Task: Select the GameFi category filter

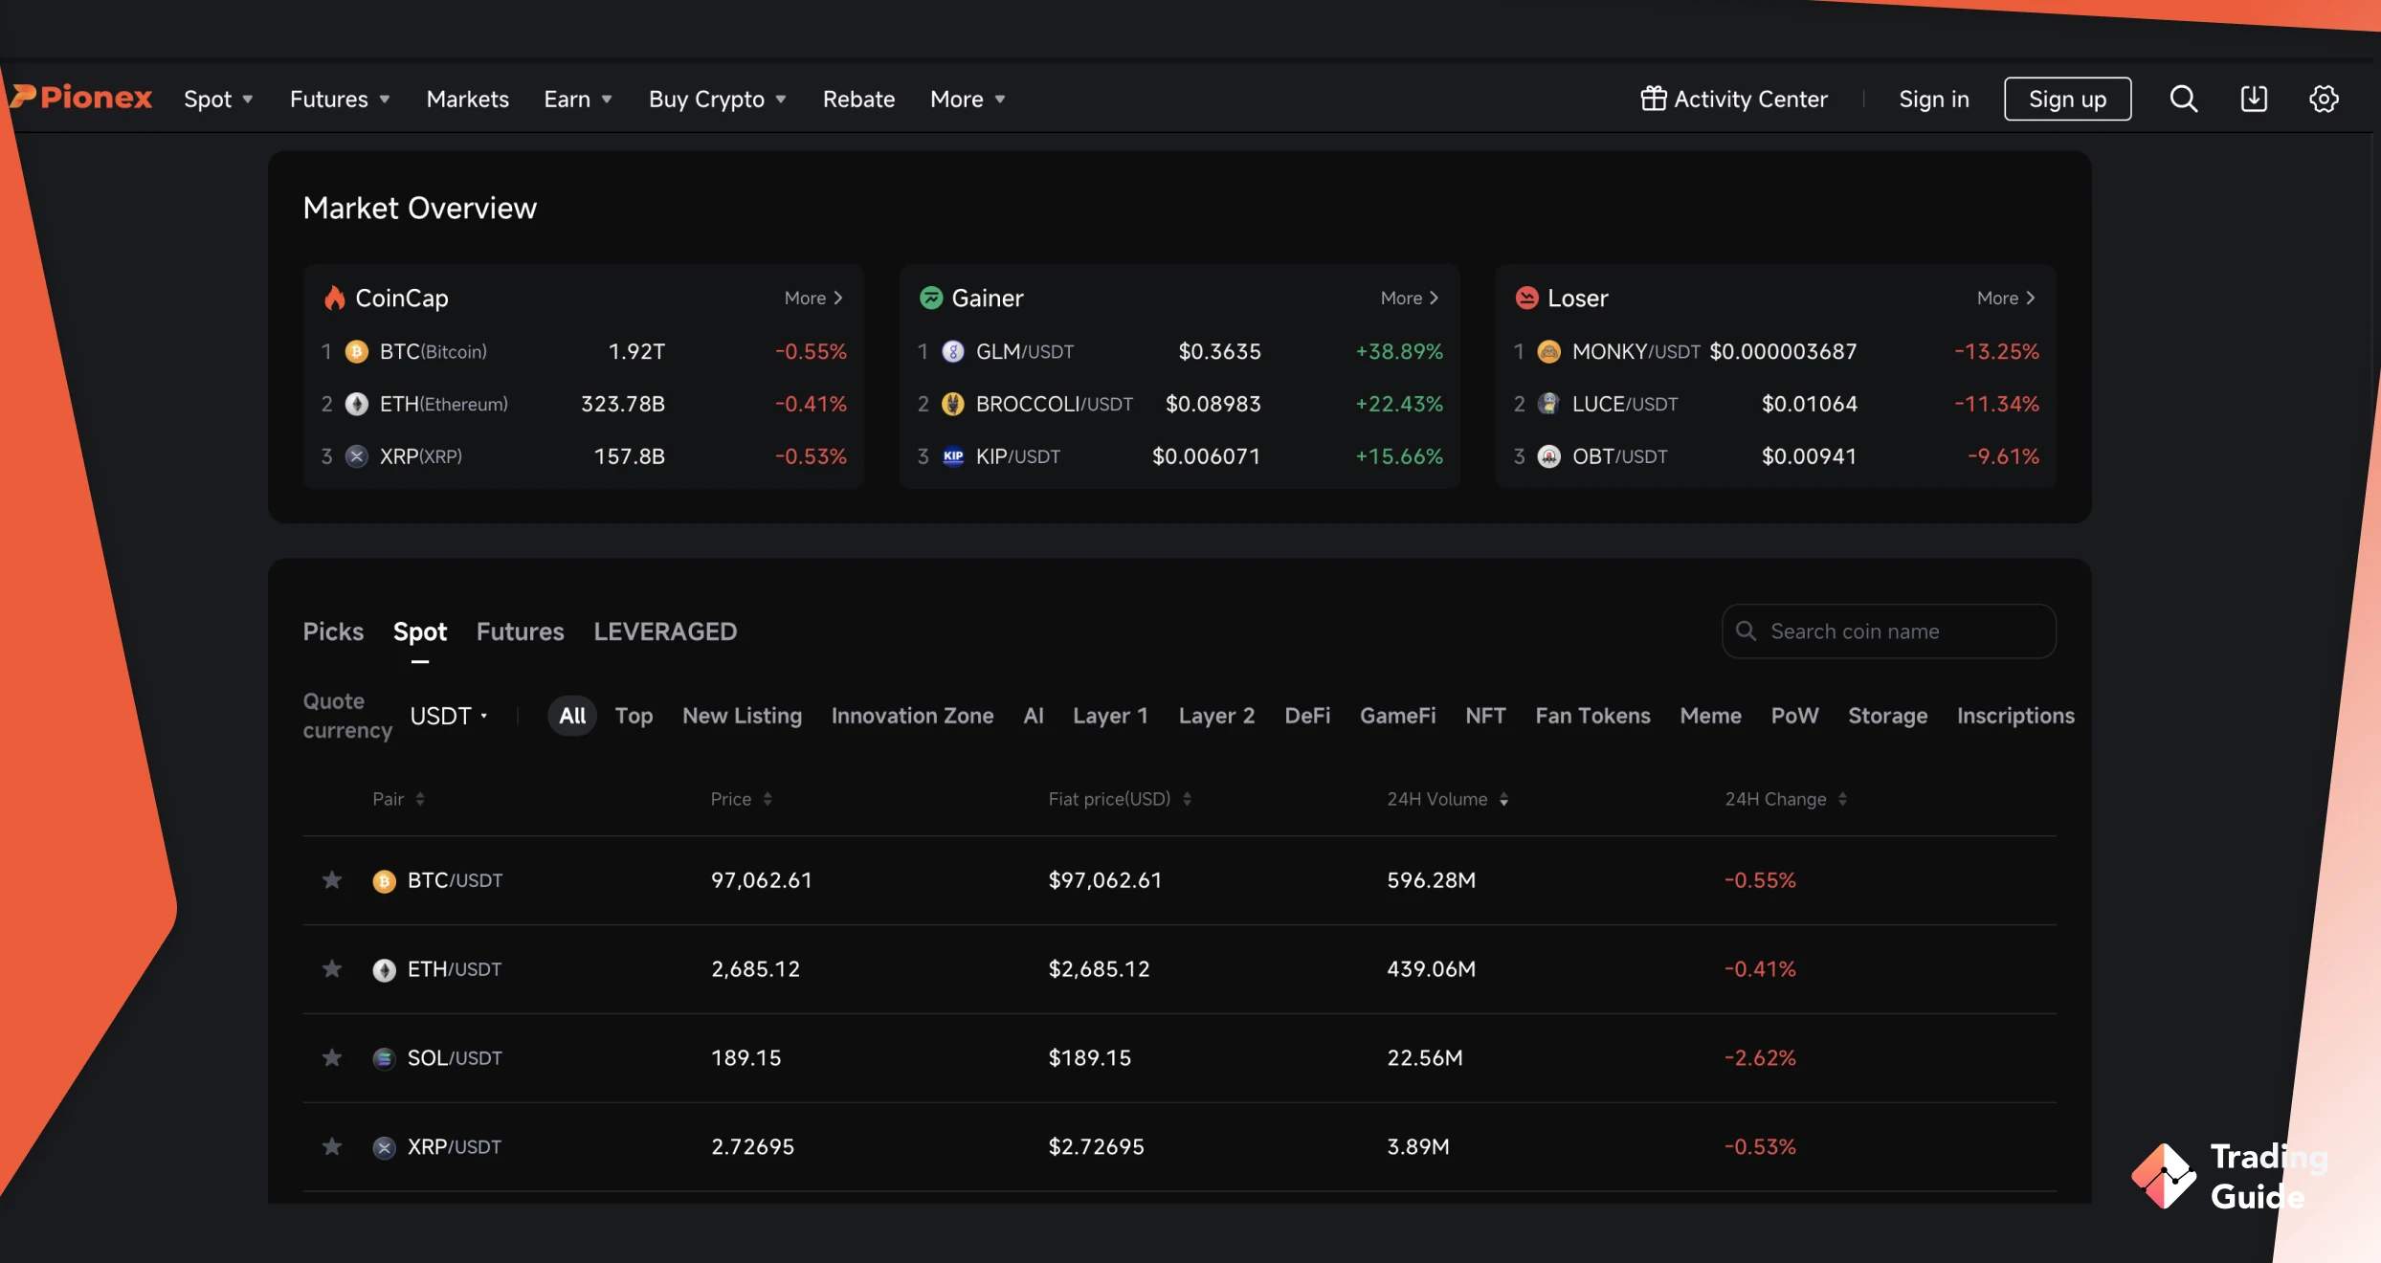Action: point(1397,716)
